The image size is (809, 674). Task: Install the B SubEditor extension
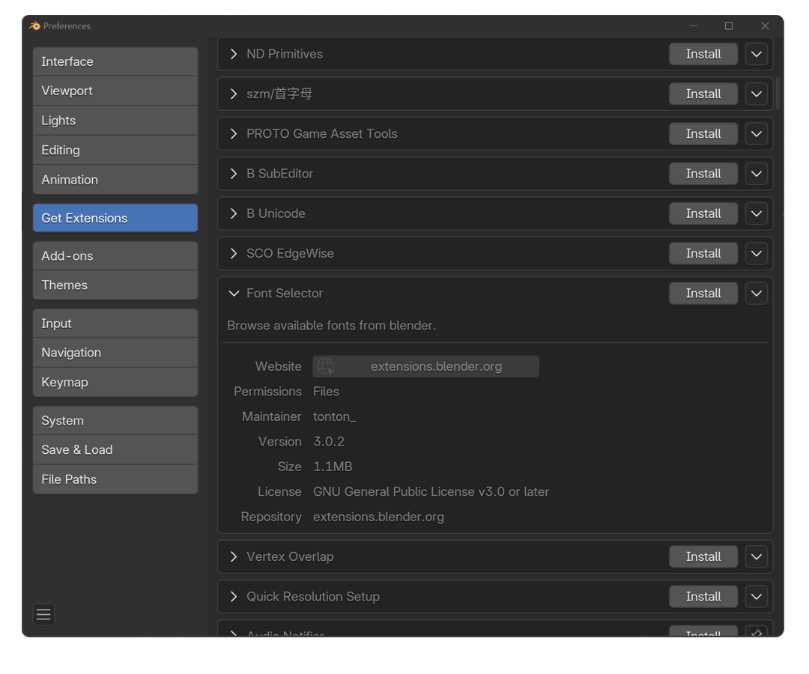pyautogui.click(x=703, y=174)
